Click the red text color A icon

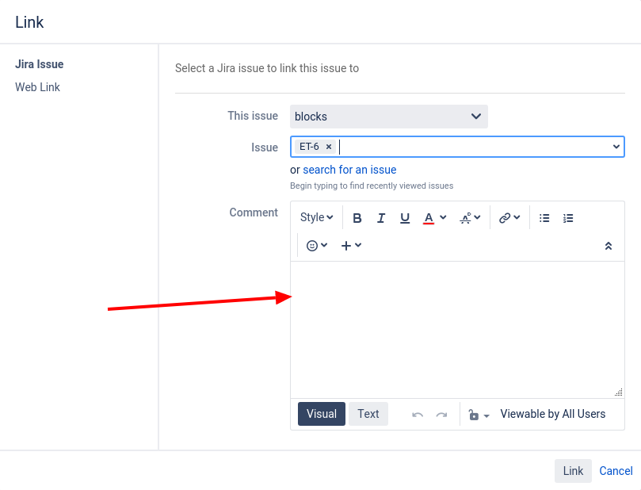[x=428, y=218]
